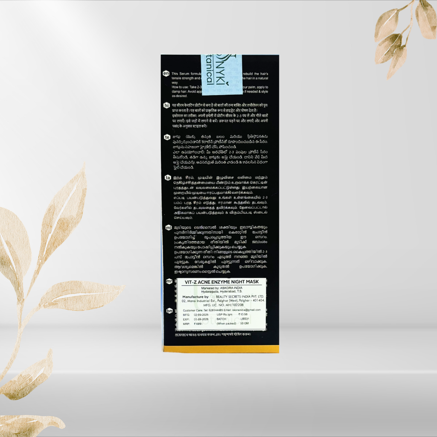Click the customer care email address
Screen dimensions: 437x437
click(x=246, y=310)
